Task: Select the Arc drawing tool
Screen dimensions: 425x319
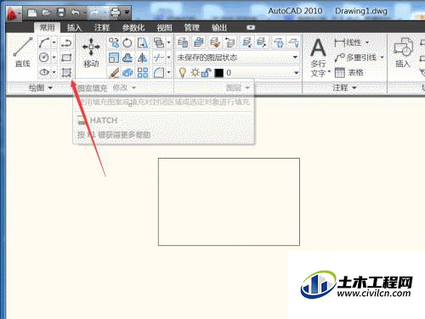Action: point(44,43)
